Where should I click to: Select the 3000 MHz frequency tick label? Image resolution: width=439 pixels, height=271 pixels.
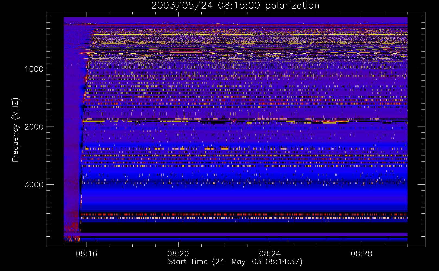[x=34, y=185]
